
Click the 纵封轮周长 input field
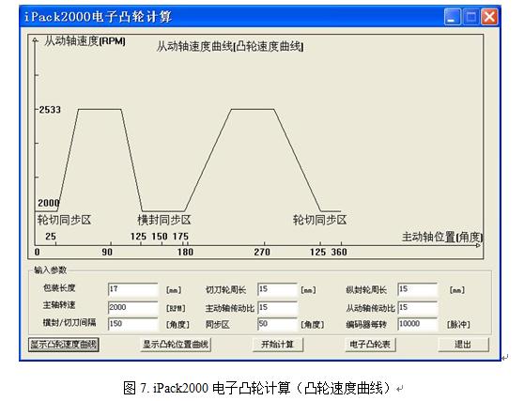pyautogui.click(x=417, y=289)
